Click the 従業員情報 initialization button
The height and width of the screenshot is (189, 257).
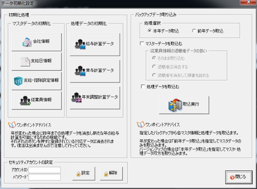[x=37, y=101]
